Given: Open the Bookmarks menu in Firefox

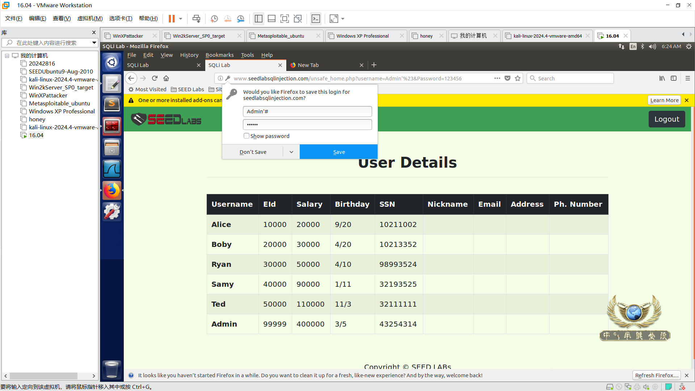Looking at the screenshot, I should 219,55.
